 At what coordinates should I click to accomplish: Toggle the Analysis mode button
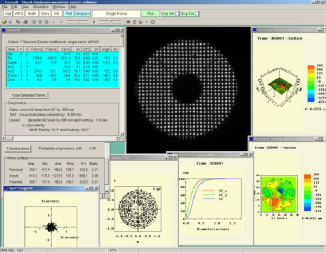[x=83, y=12]
